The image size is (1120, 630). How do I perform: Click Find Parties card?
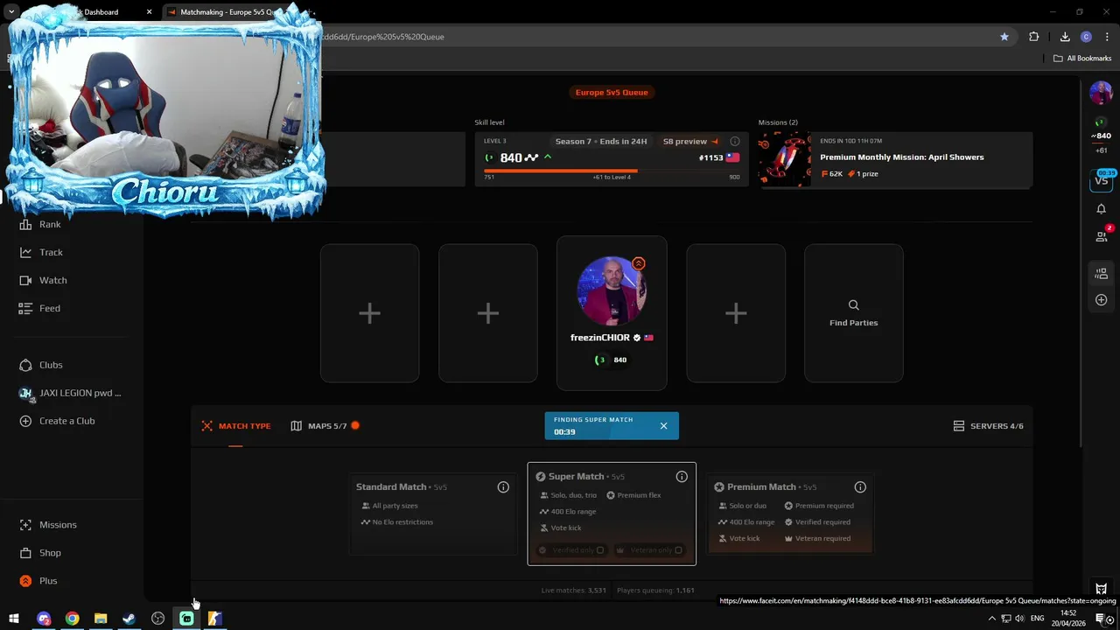coord(854,313)
